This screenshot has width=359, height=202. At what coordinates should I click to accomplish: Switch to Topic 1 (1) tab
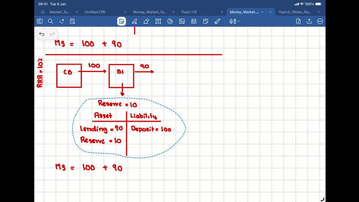(x=189, y=12)
